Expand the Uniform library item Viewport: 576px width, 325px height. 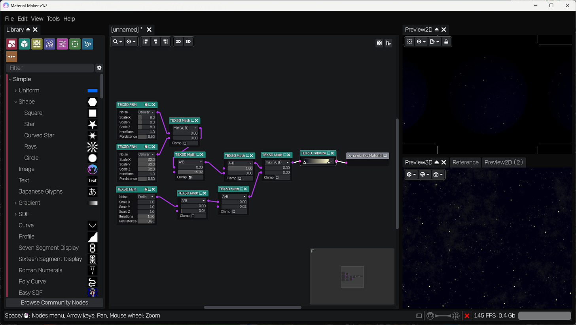(x=15, y=90)
